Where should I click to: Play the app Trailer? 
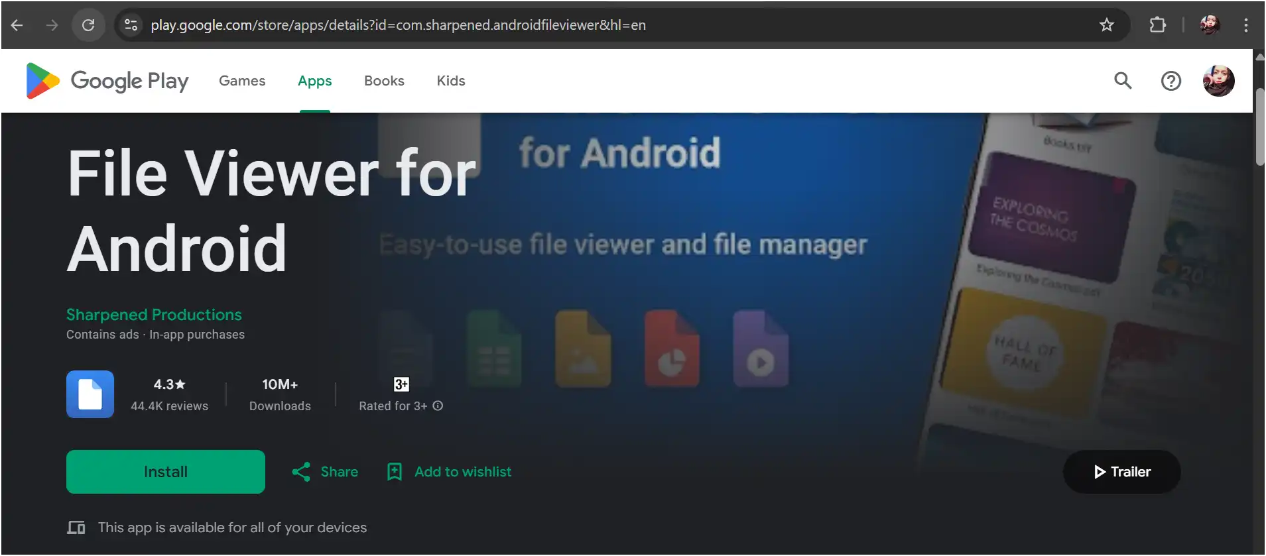(x=1121, y=472)
